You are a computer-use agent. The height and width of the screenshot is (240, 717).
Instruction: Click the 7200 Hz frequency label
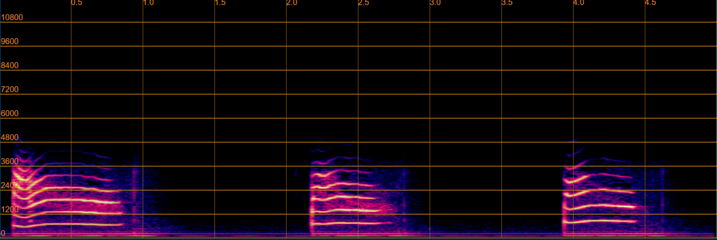click(10, 89)
